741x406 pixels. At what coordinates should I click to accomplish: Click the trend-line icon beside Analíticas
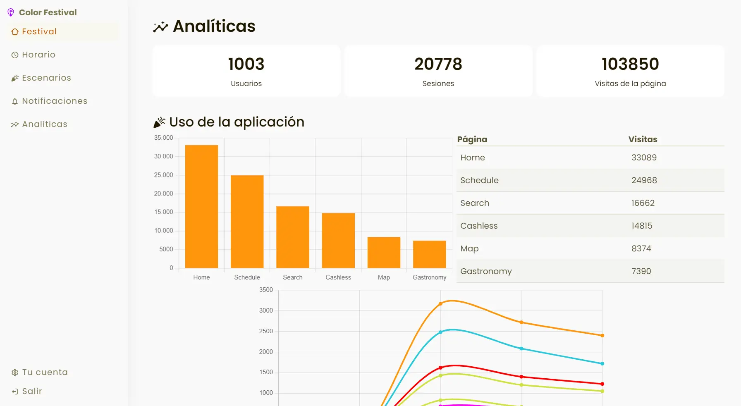[x=15, y=124]
